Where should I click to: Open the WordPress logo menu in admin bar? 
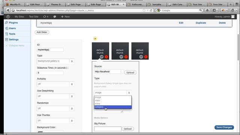pyautogui.click(x=8, y=16)
